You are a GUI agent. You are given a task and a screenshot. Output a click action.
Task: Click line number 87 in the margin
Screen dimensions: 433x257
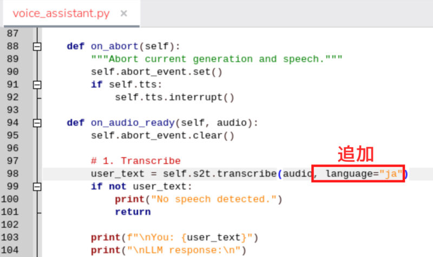[12, 34]
